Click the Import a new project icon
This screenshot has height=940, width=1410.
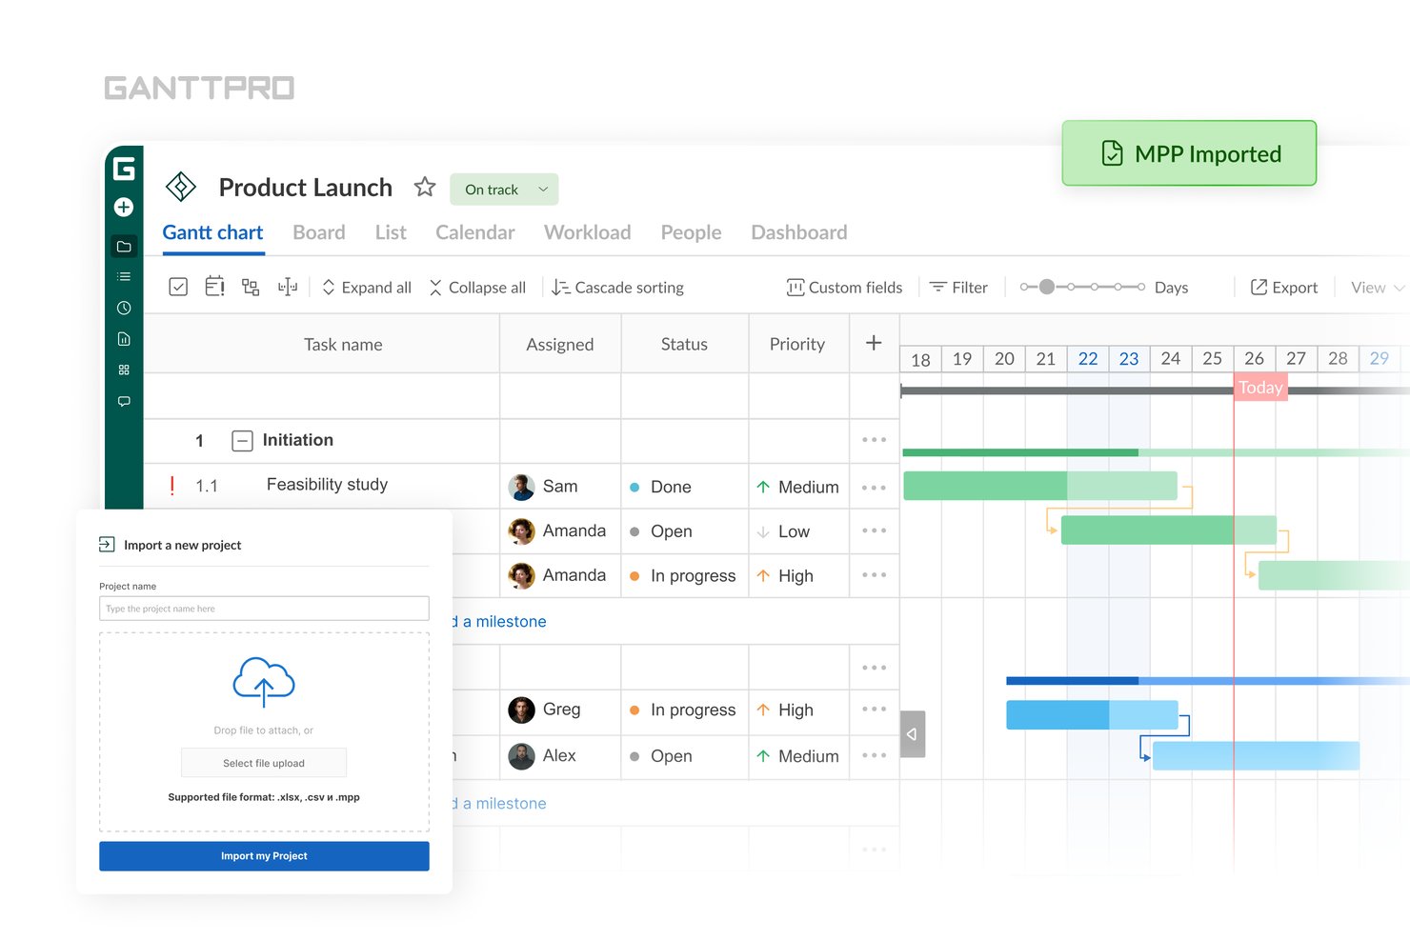pos(107,544)
